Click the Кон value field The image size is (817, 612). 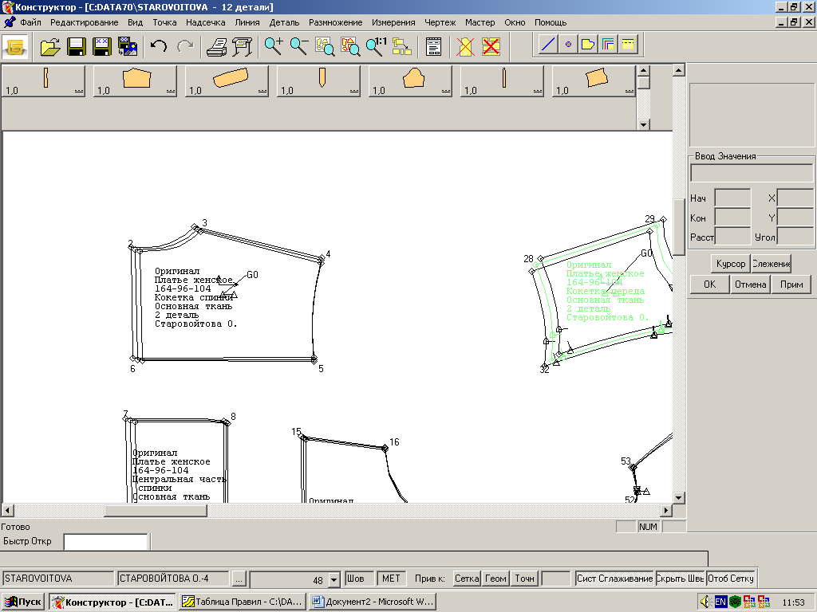[x=732, y=218]
